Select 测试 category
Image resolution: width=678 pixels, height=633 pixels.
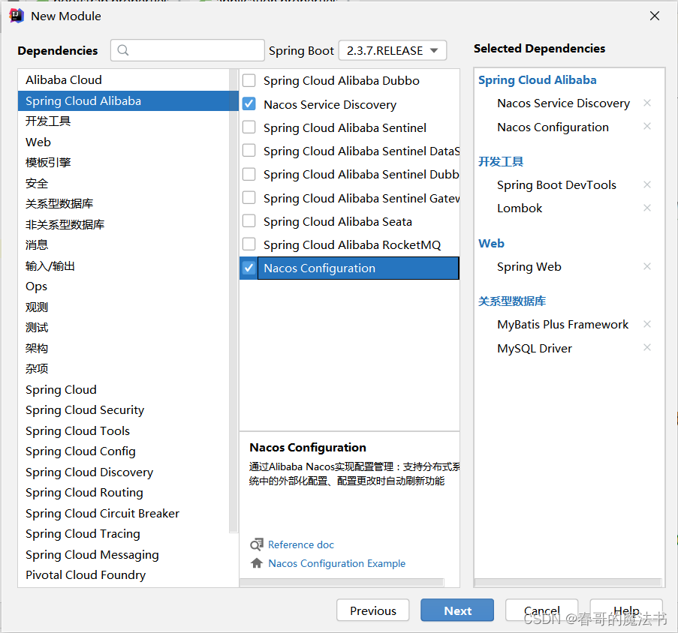point(124,327)
